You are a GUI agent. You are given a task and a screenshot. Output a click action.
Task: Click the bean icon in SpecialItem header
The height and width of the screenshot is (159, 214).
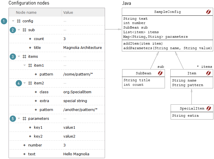(209, 108)
